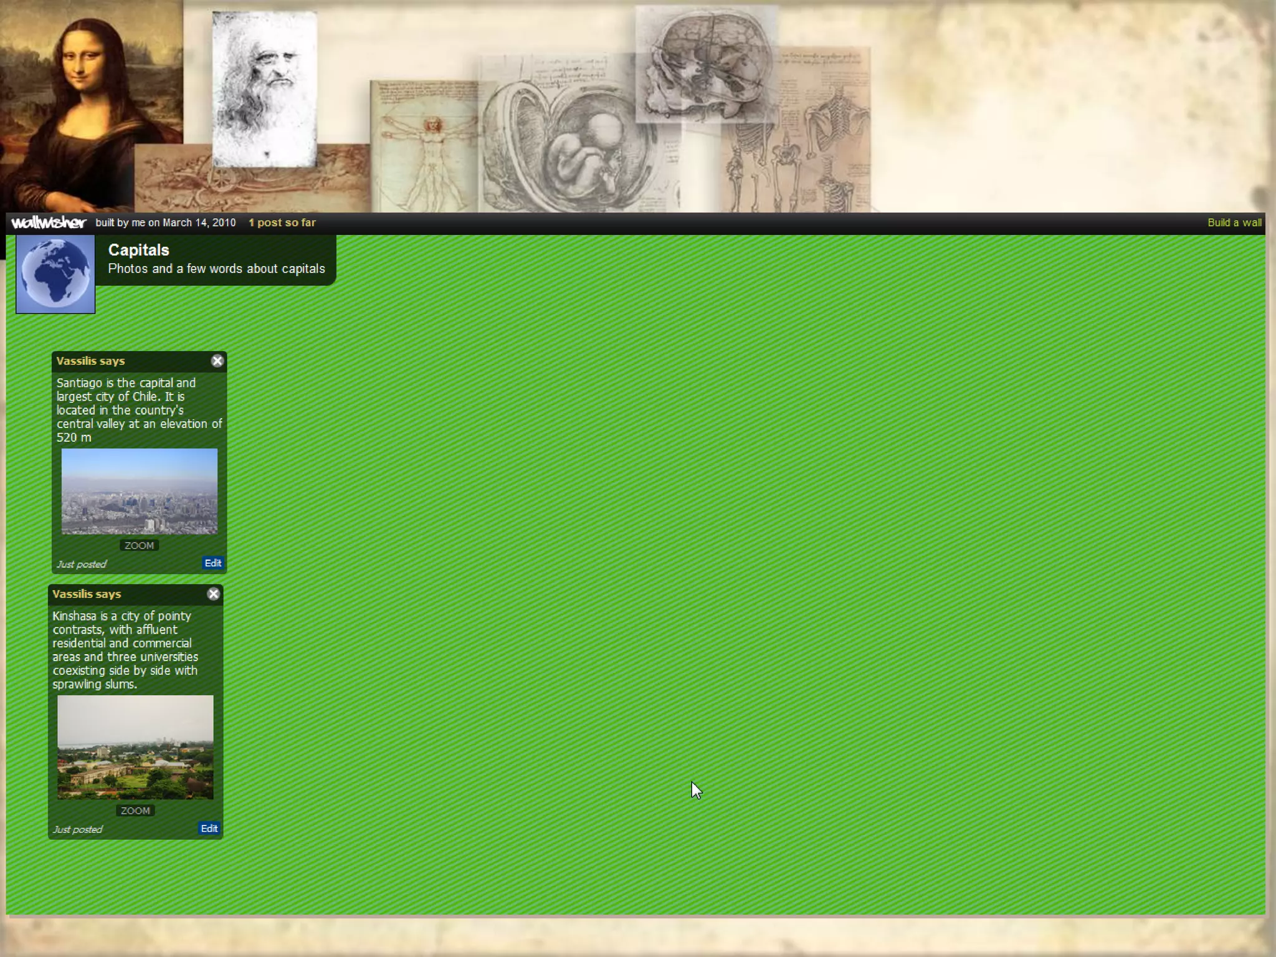The image size is (1276, 957).
Task: Zoom the Kinshasa city photo
Action: (135, 811)
